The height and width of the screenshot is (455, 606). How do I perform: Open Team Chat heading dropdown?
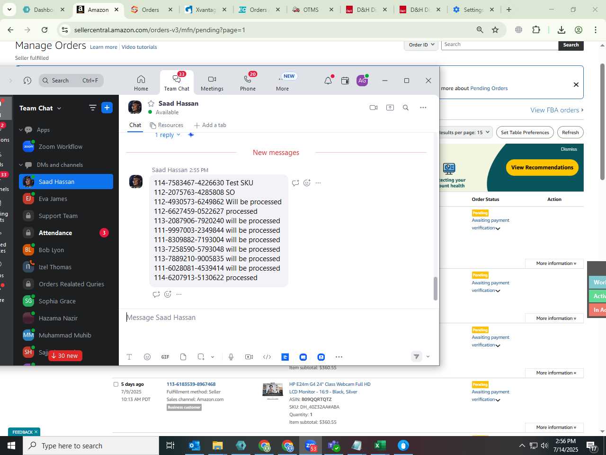(x=40, y=108)
